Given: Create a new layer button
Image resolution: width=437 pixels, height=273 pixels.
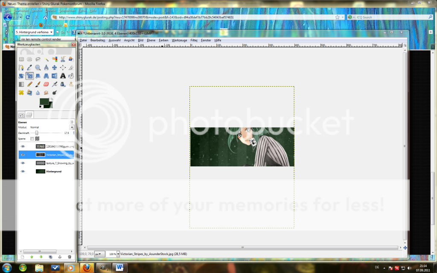Looking at the screenshot, I should (x=23, y=257).
